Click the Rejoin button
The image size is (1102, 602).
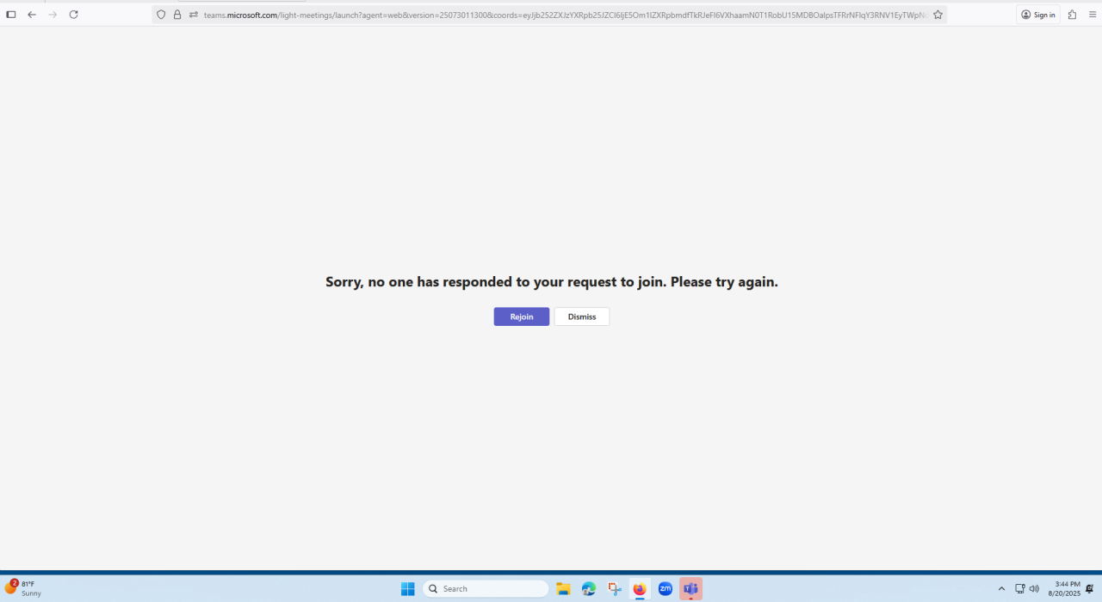tap(521, 316)
